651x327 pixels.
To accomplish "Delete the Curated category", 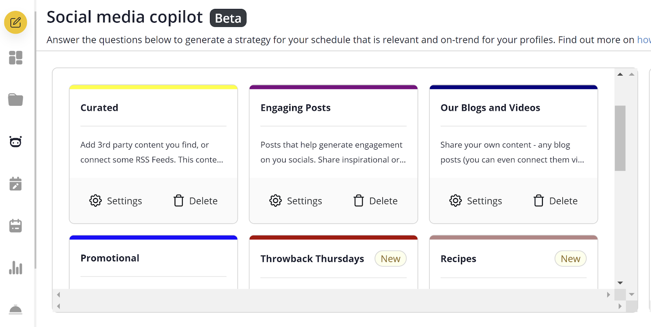I will point(196,201).
